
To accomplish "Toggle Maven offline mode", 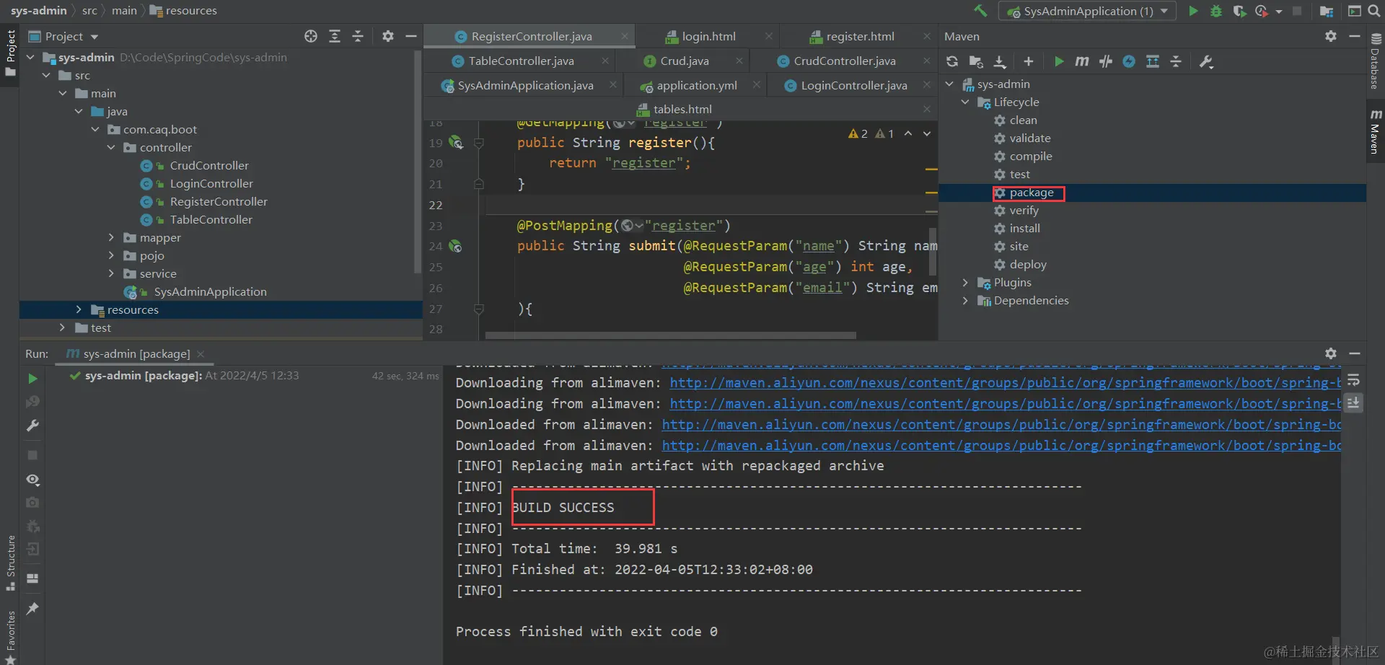I will click(1106, 61).
